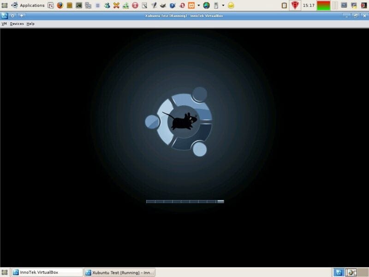Click the globe browser icon in the panel
The image size is (369, 277).
tap(205, 6)
